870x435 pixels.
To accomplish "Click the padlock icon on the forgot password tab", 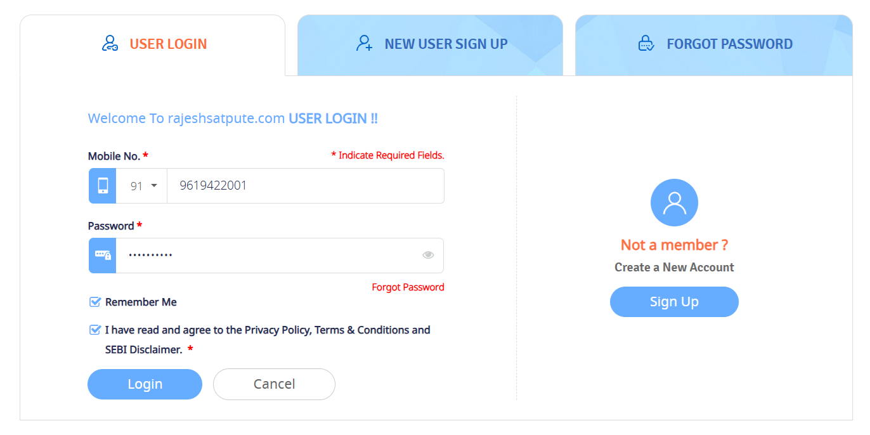I will tap(646, 43).
